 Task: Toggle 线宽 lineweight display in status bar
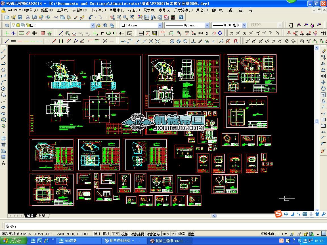[182, 234]
